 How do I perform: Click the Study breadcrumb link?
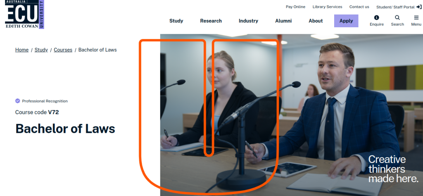pos(41,50)
